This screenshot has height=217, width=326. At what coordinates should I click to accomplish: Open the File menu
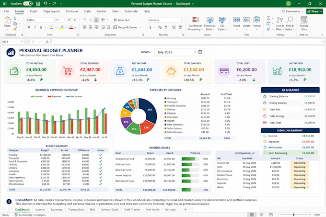coord(6,11)
